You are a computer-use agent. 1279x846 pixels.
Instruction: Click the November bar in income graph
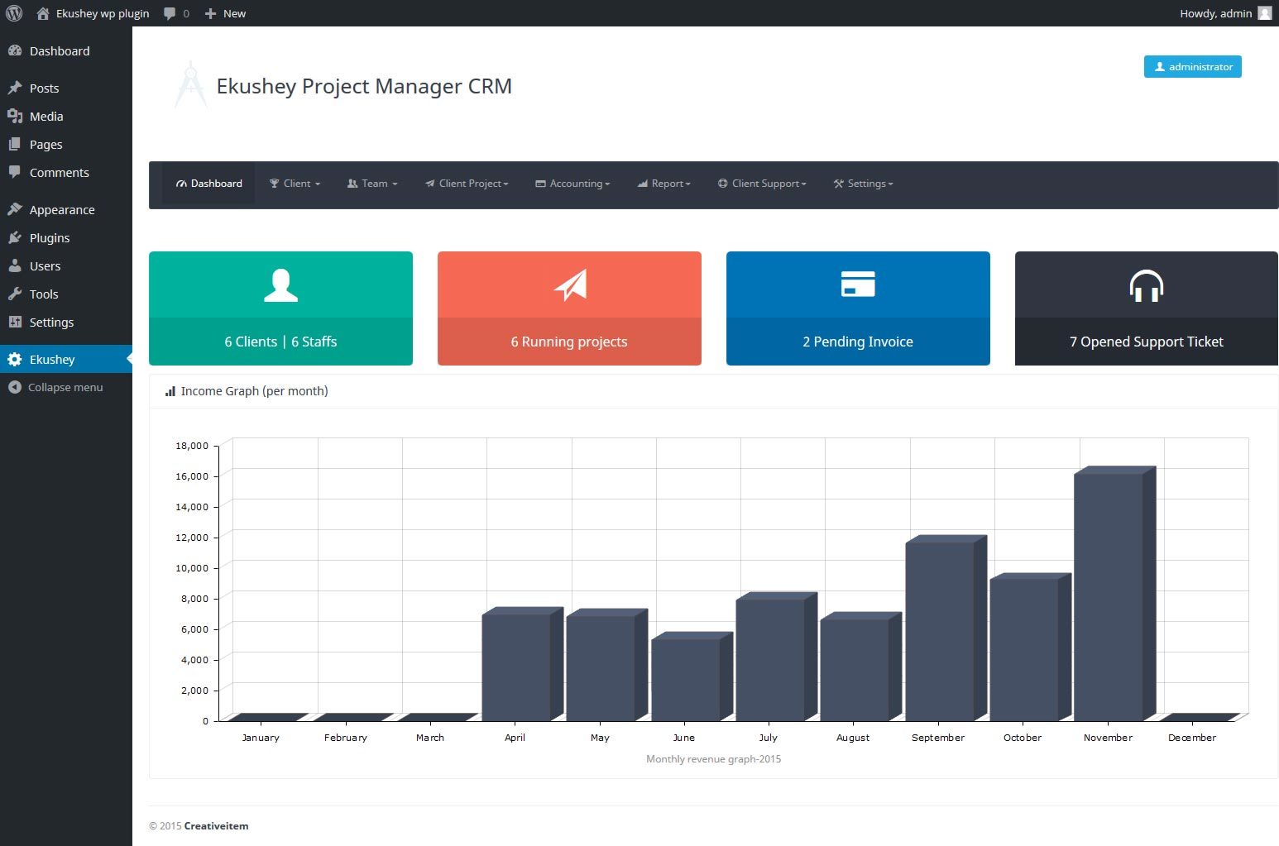point(1114,593)
